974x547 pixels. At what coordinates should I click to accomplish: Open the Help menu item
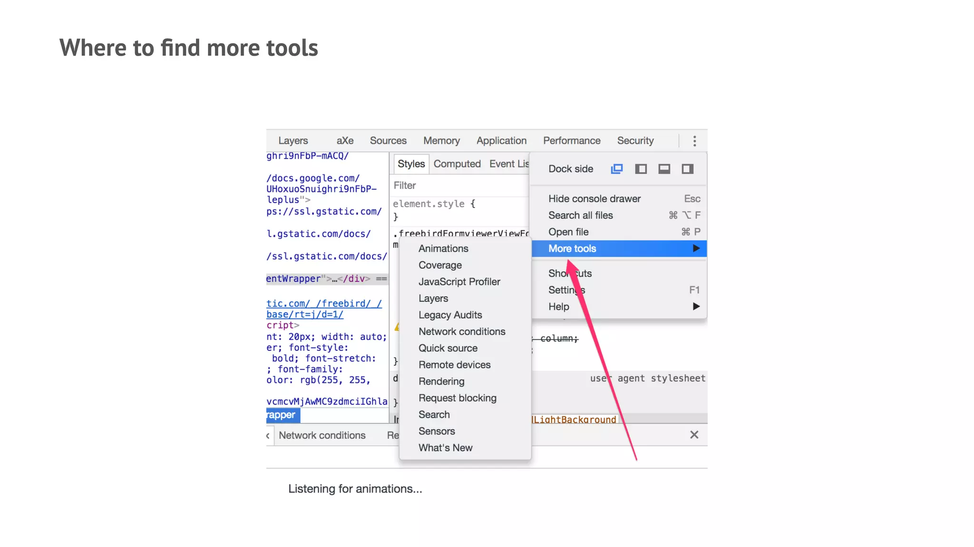pos(619,307)
